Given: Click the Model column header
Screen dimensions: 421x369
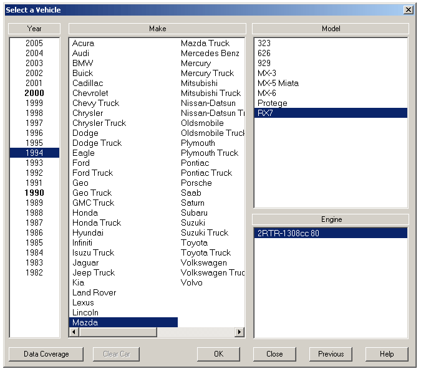Looking at the screenshot, I should pyautogui.click(x=331, y=29).
